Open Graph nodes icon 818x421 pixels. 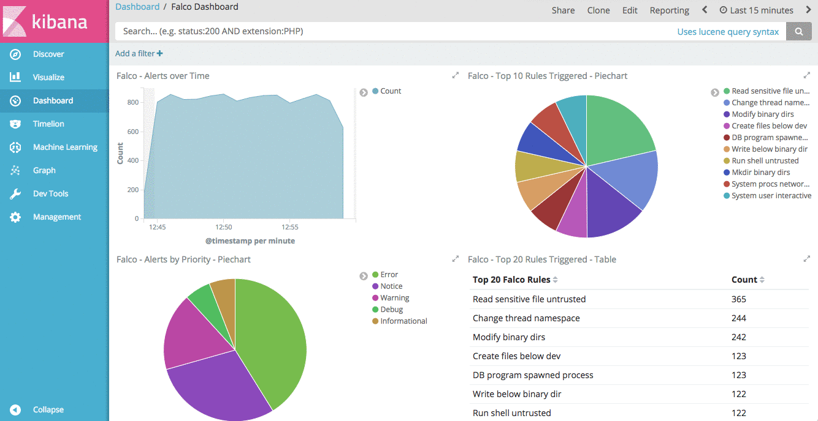(15, 171)
